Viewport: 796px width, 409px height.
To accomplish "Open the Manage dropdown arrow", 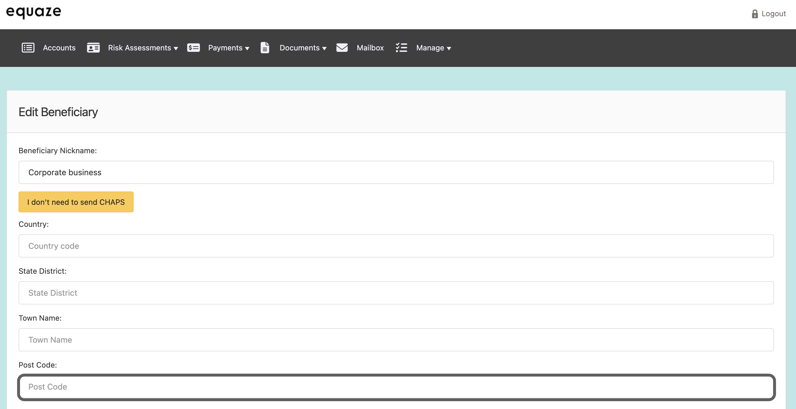I will tap(449, 48).
